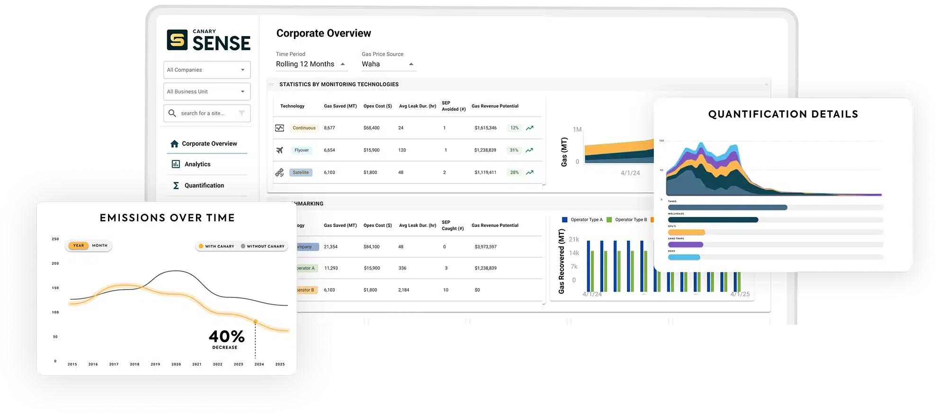Image resolution: width=947 pixels, height=413 pixels.
Task: Click the Tanks progress bar
Action: [775, 207]
